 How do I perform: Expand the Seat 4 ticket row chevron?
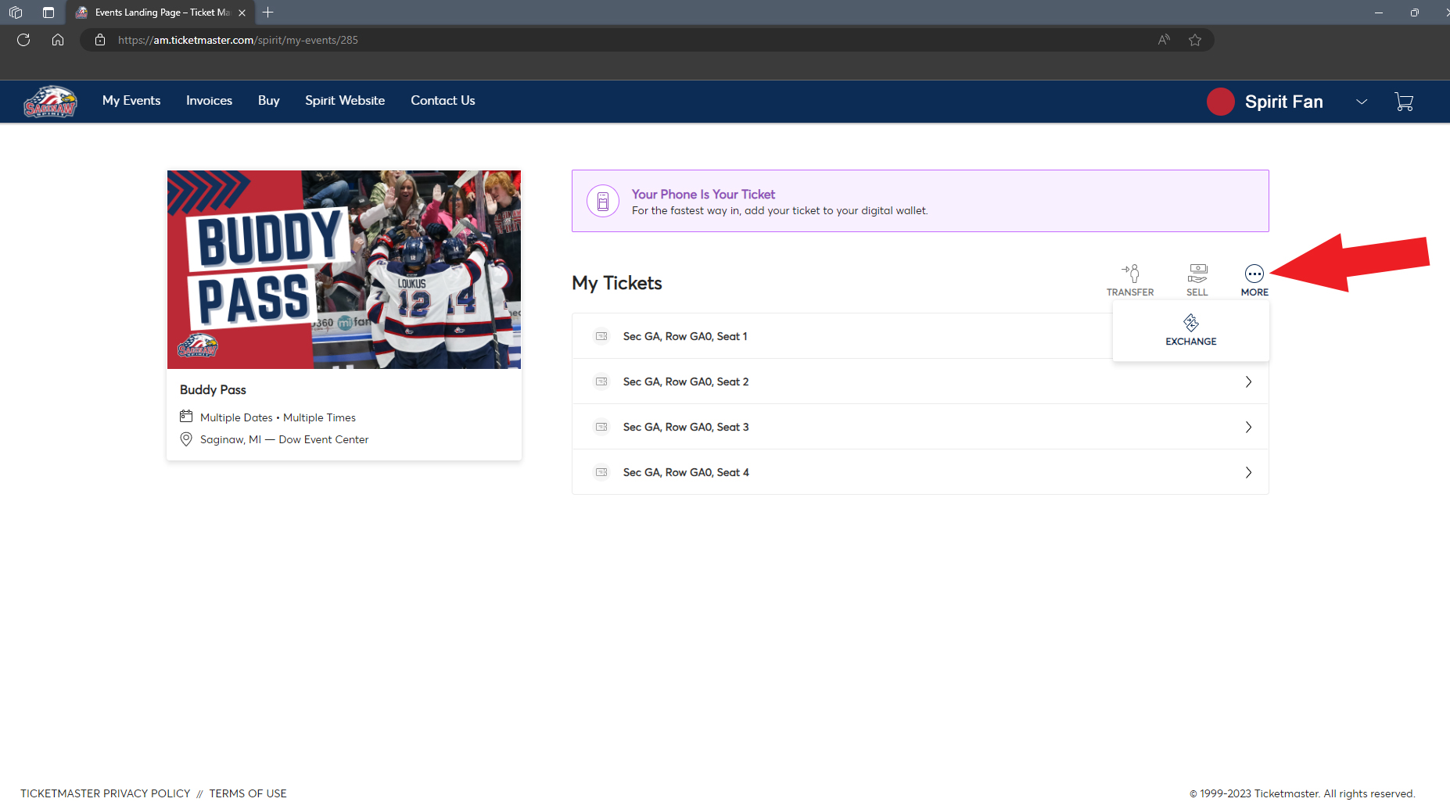[x=1247, y=472]
